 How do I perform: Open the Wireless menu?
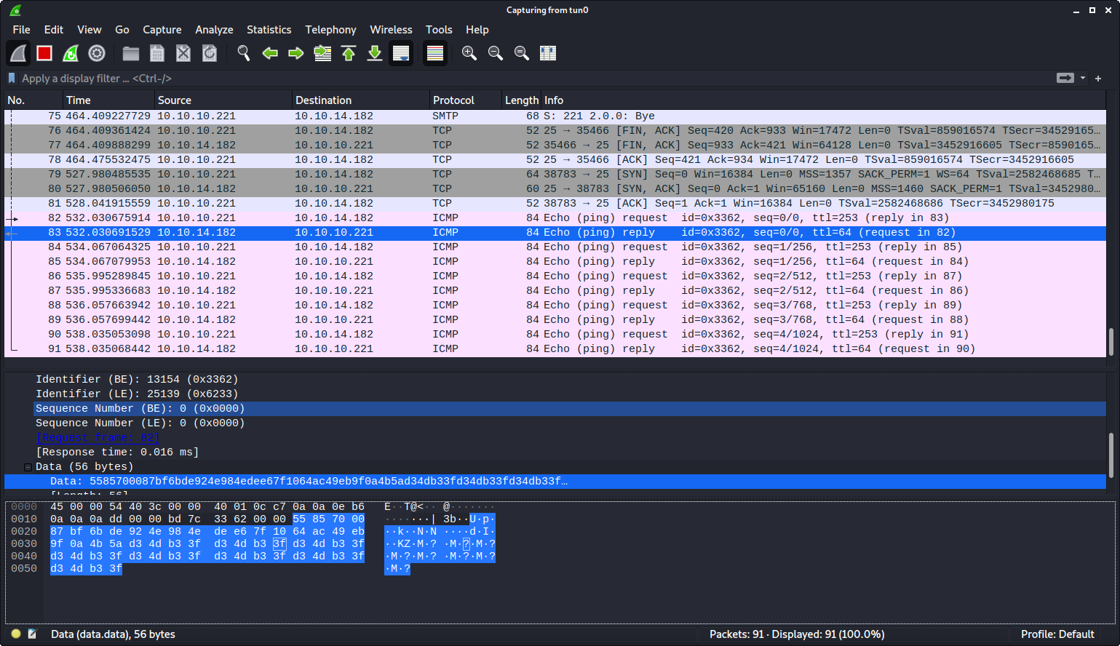pos(391,30)
